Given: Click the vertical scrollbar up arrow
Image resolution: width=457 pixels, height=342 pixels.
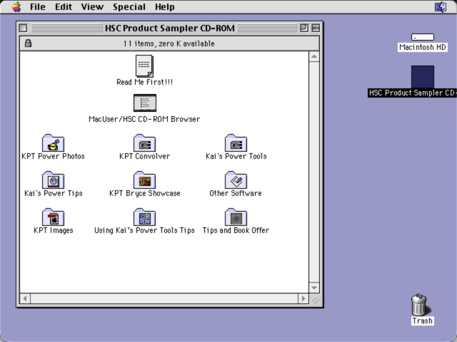Looking at the screenshot, I should (314, 56).
